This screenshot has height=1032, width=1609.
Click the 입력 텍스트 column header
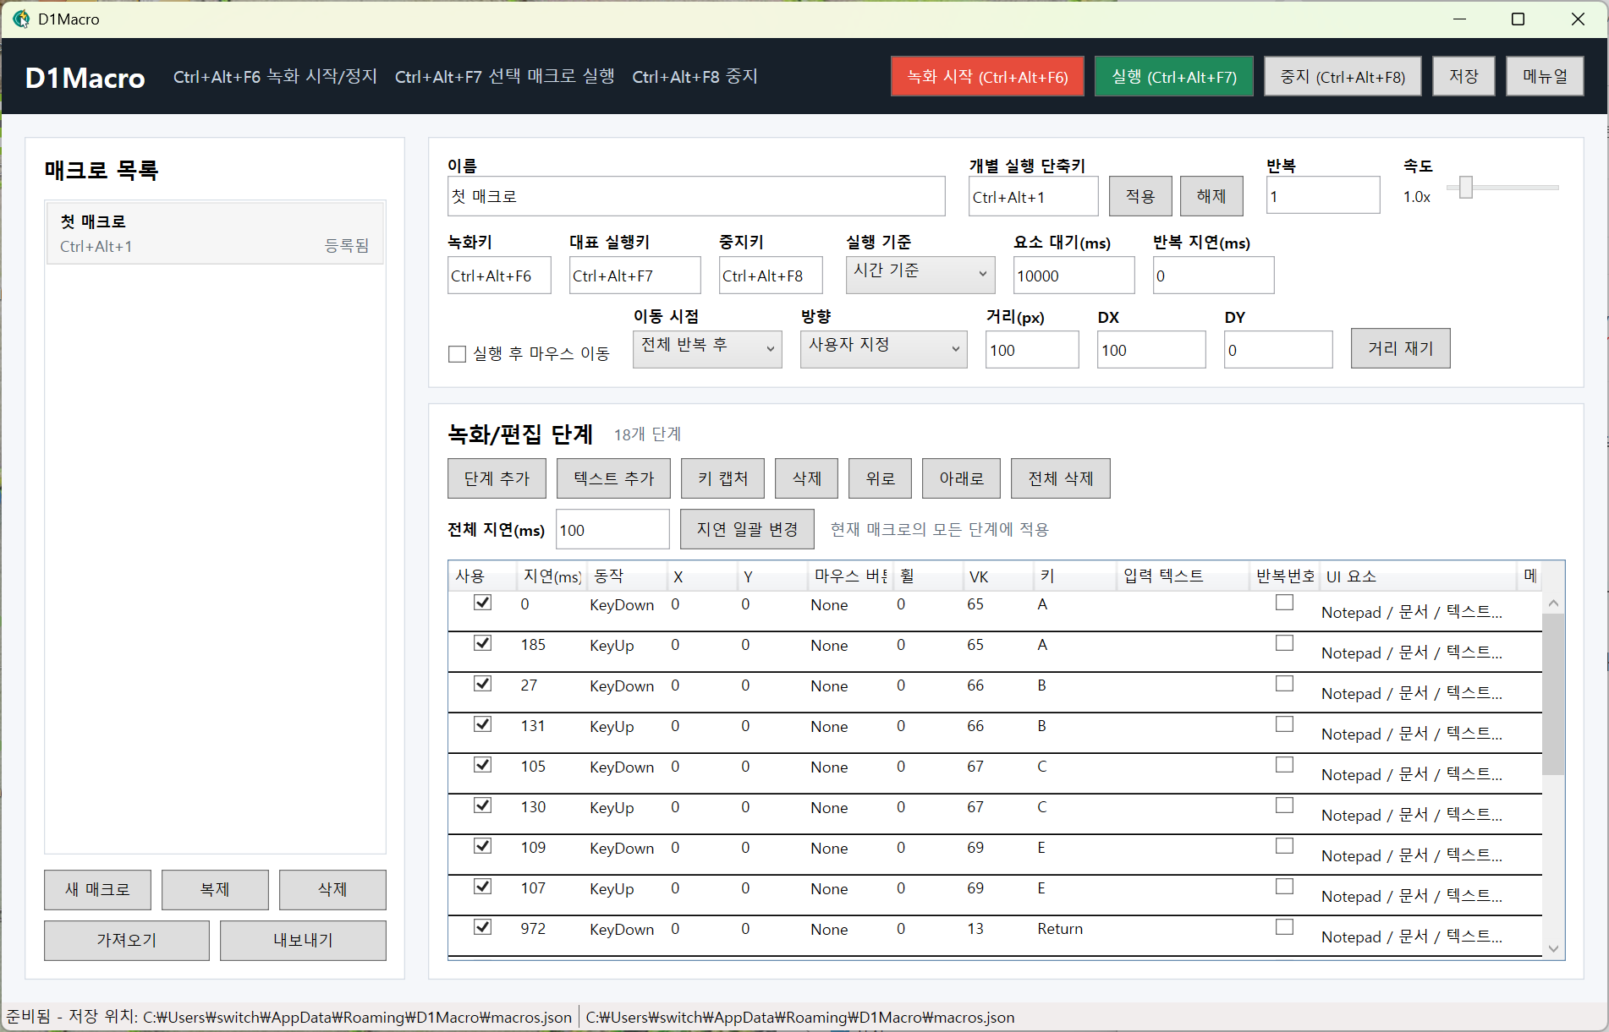(x=1183, y=576)
